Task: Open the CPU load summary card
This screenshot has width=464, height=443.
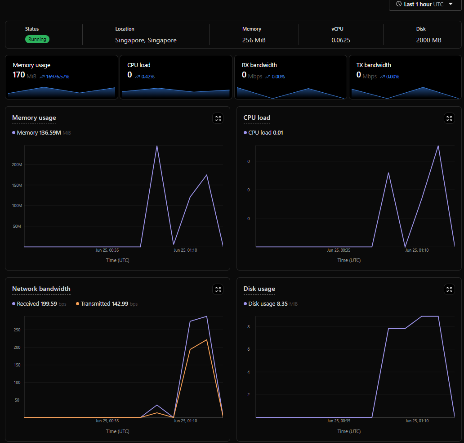Action: tap(176, 77)
